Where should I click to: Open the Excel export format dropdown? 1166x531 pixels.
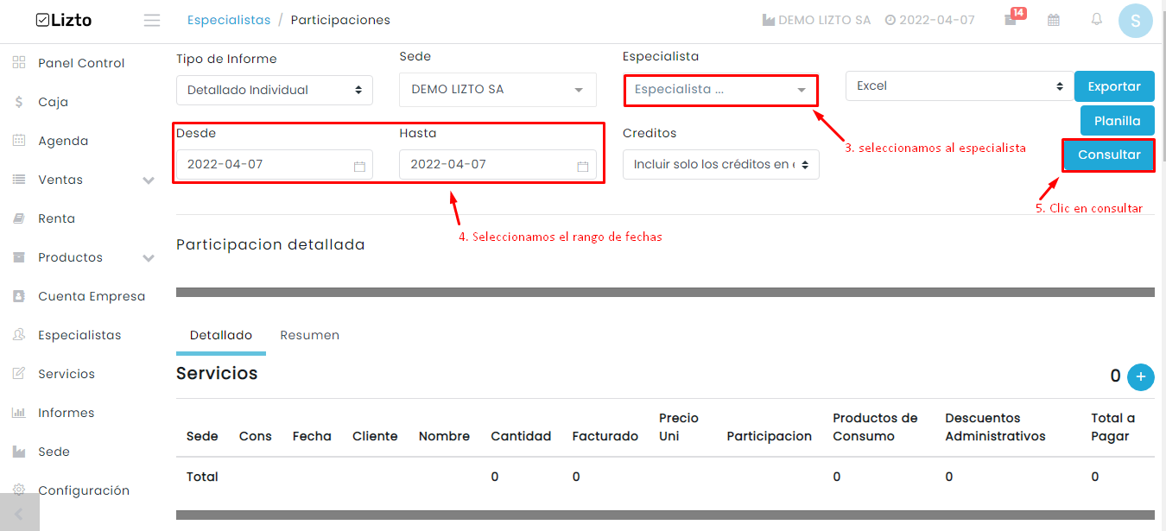click(960, 86)
